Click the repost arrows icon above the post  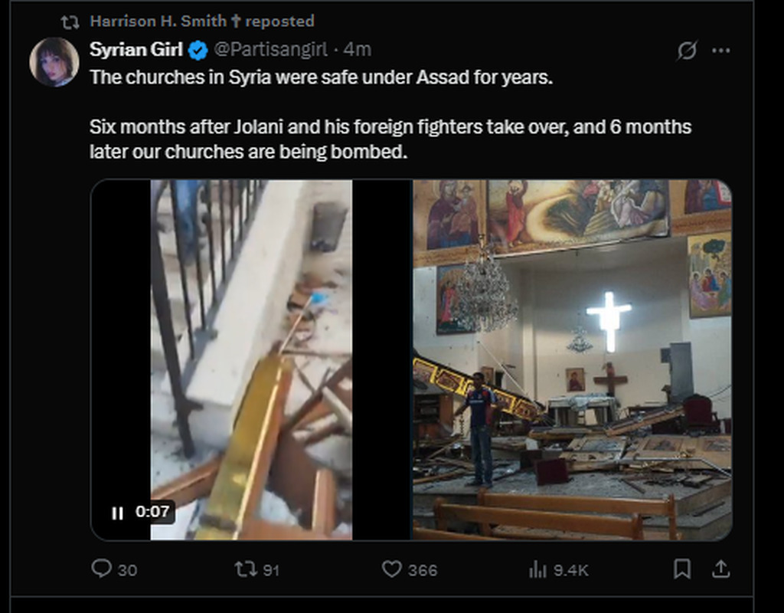(70, 21)
